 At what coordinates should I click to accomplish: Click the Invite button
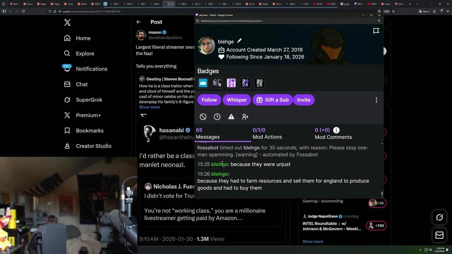point(304,100)
